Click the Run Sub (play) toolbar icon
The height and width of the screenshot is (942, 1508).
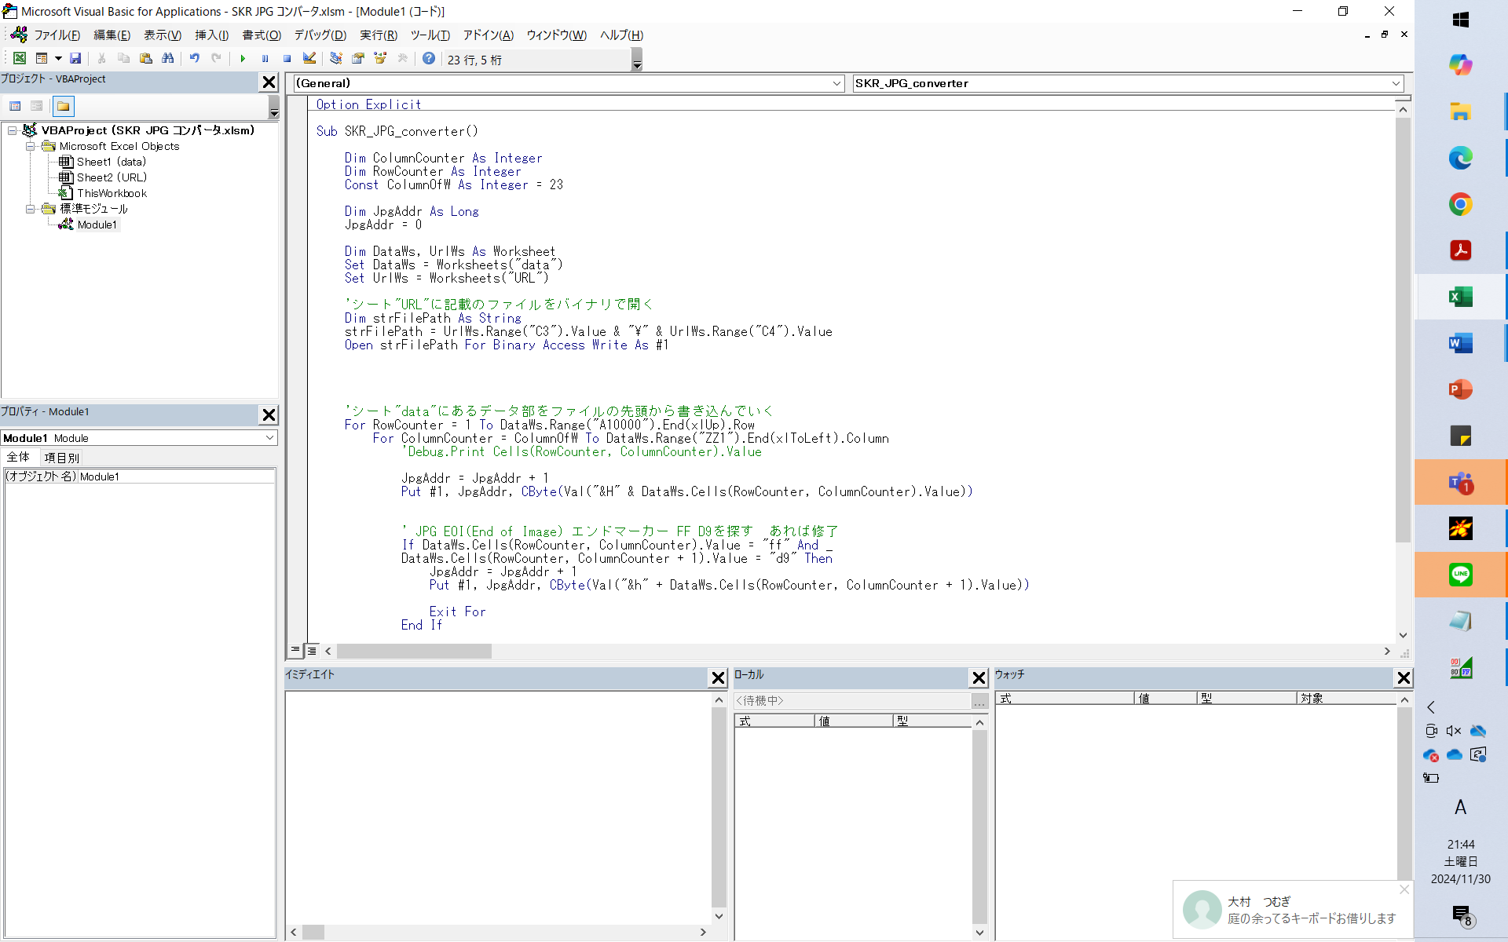pos(243,59)
